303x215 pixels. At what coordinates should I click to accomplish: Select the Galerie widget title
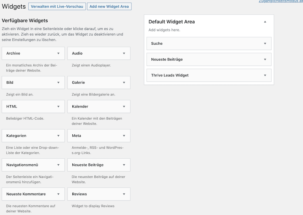coord(78,83)
